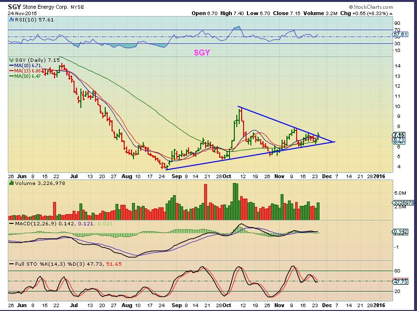Screen dimensions: 417x311
Task: Click the 14 label on the price axis
Action: pyautogui.click(x=398, y=66)
